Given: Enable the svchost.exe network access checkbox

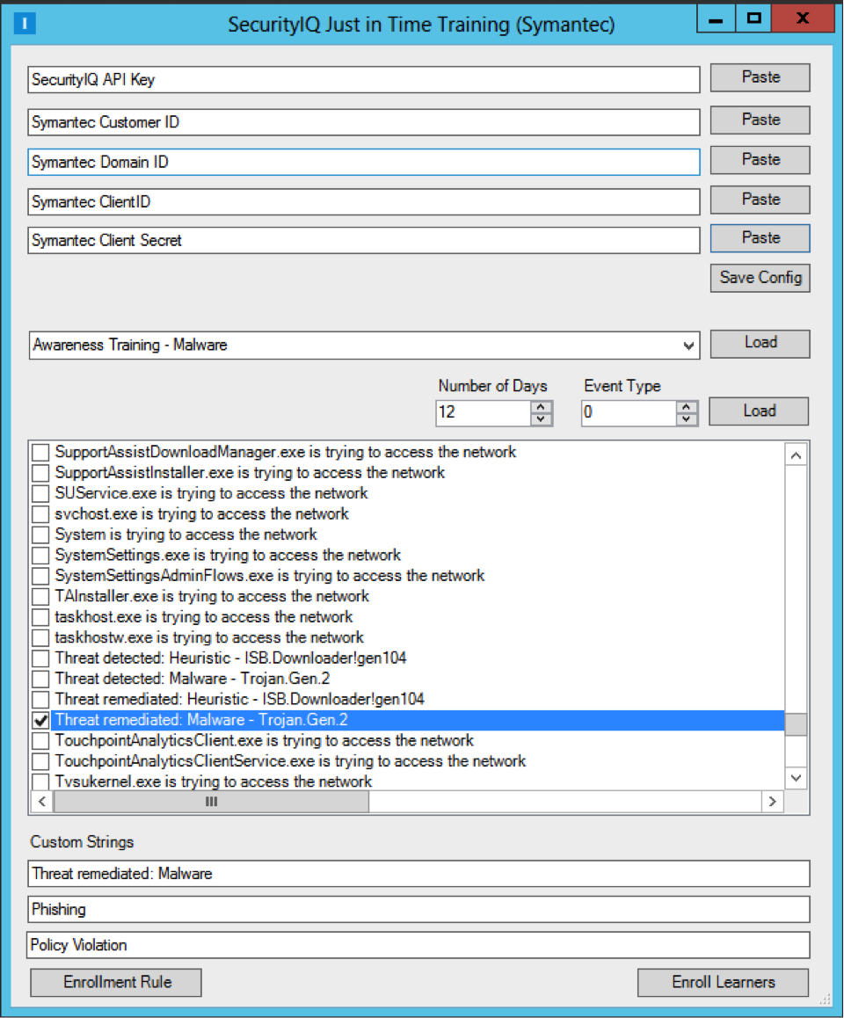Looking at the screenshot, I should coord(40,514).
